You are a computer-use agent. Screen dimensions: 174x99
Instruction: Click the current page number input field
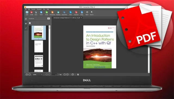pyautogui.click(x=54, y=75)
